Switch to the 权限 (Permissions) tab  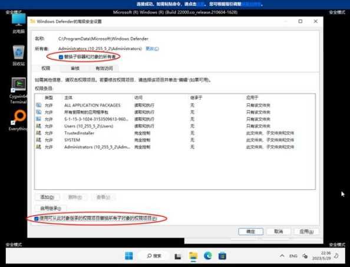(46, 68)
